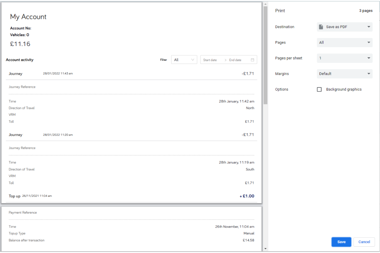
Task: Click the Pages per sheet dropdown arrow
Action: point(368,58)
